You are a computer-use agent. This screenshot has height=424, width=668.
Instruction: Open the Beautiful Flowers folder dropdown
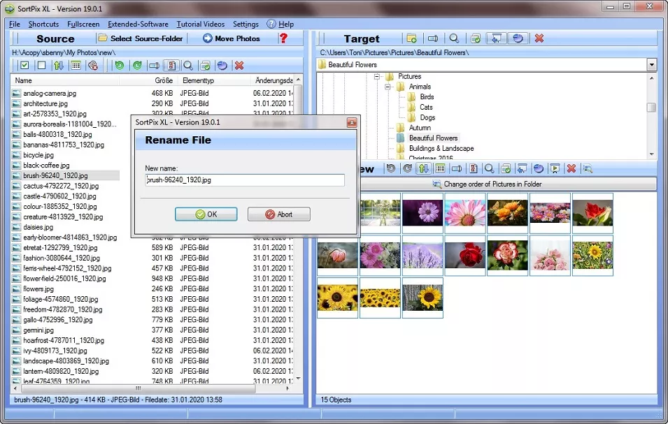(x=651, y=64)
